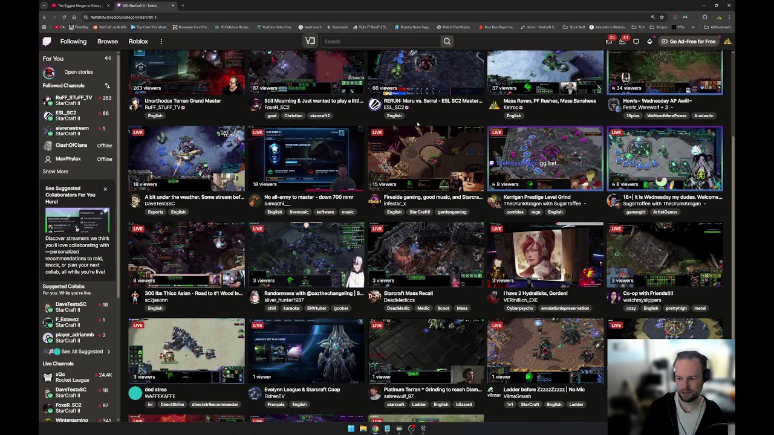Open the user avatar menu in top nav

tap(727, 41)
